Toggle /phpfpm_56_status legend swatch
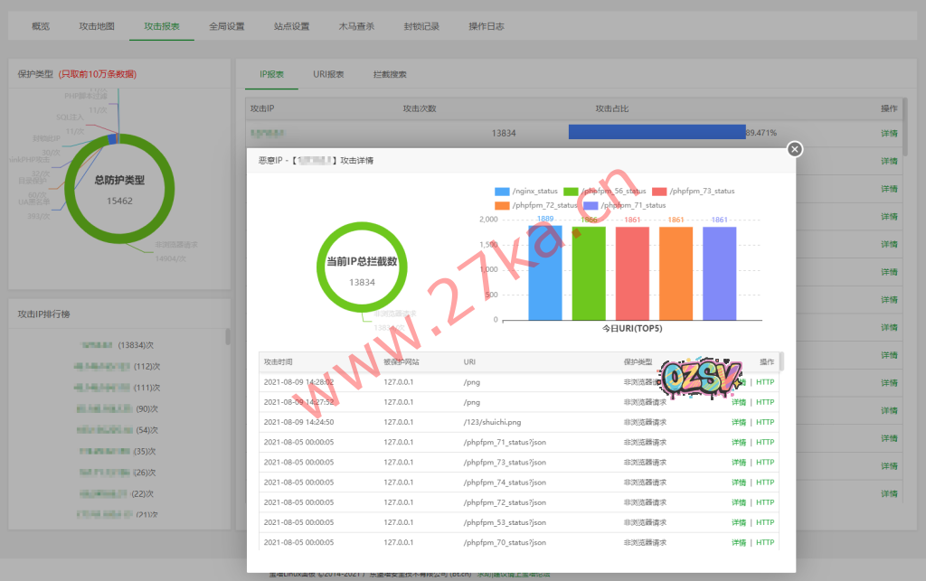The height and width of the screenshot is (581, 926). 571,192
